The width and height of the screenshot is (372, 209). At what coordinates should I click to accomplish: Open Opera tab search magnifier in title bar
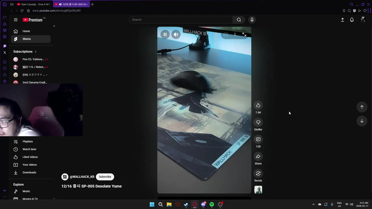pyautogui.click(x=351, y=4)
